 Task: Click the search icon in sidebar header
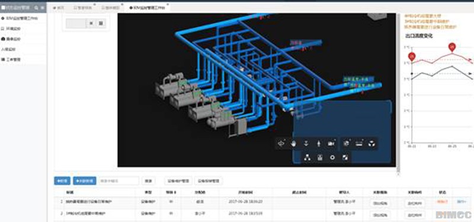pyautogui.click(x=36, y=7)
